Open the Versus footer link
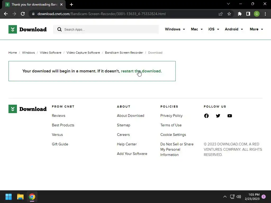271x203 pixels. pyautogui.click(x=57, y=135)
